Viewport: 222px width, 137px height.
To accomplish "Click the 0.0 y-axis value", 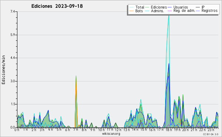I will (13, 127).
